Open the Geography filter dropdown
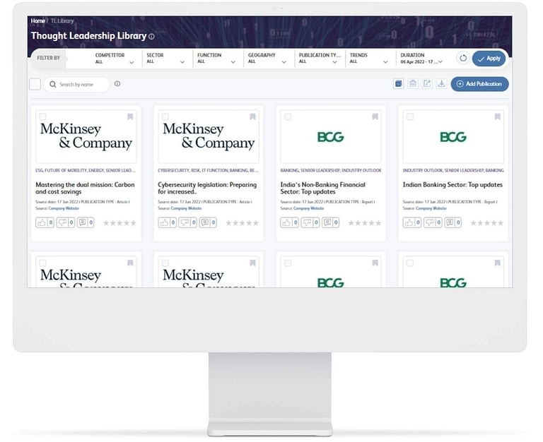Screen dimensions: 543x442 tap(267, 58)
